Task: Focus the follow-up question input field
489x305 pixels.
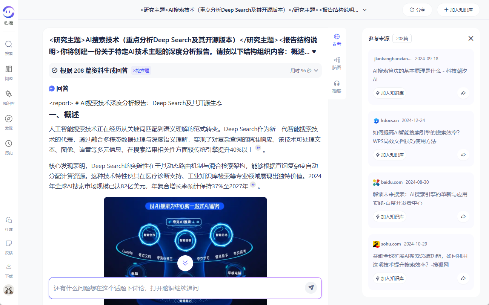Action: click(177, 288)
